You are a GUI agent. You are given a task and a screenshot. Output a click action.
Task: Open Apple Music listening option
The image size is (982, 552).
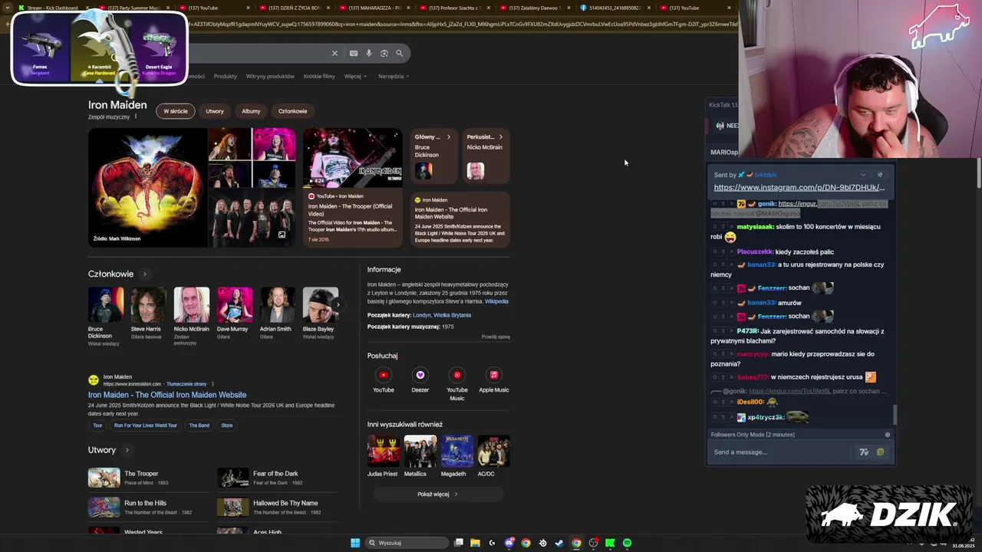(x=493, y=380)
